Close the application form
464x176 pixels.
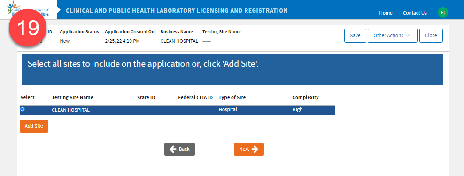[x=431, y=36]
